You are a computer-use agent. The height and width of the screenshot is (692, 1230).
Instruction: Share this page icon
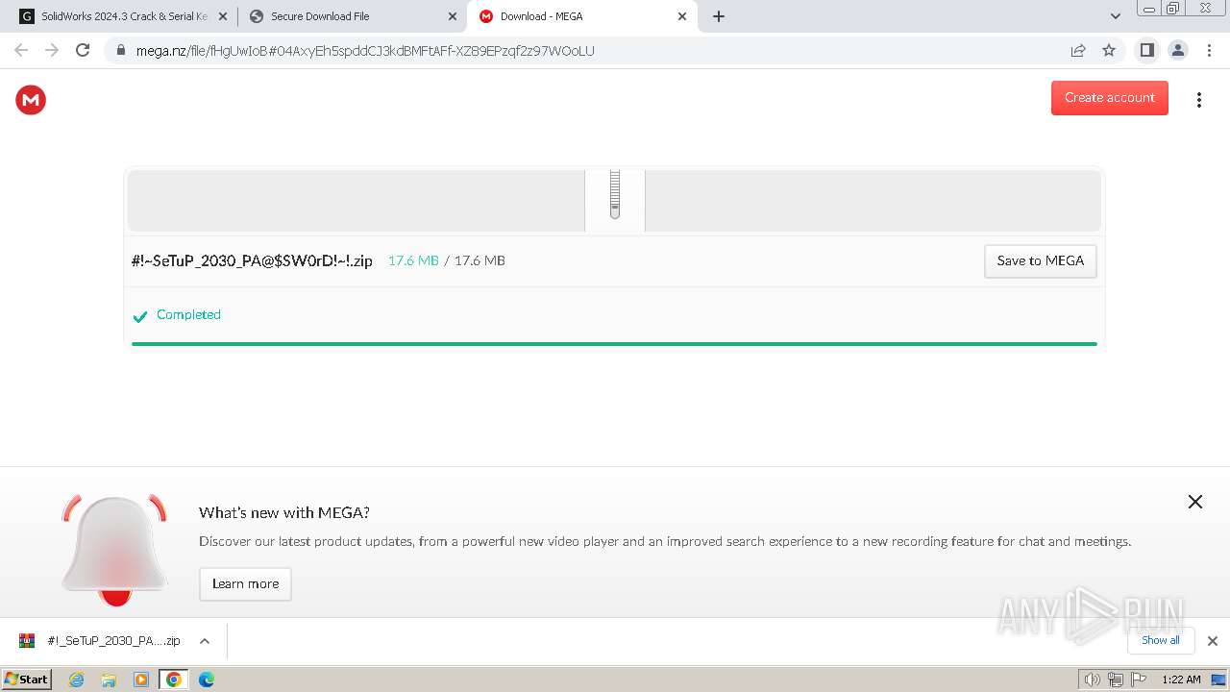click(1078, 51)
